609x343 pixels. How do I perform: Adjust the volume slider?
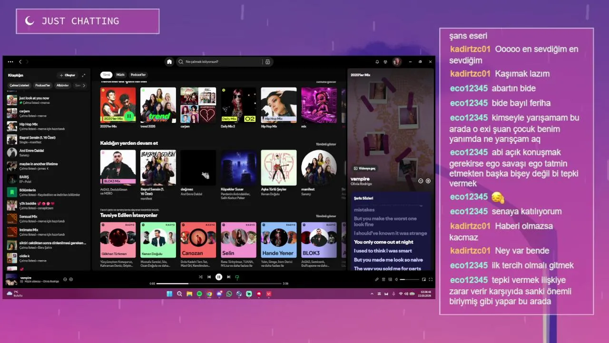[409, 279]
